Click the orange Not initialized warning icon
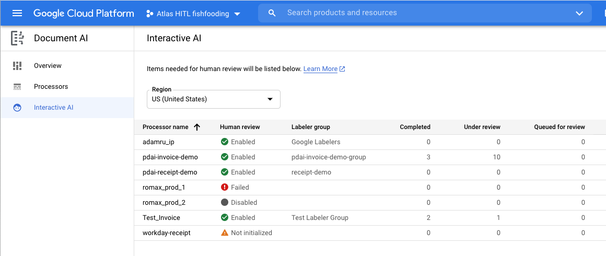Screen dimensions: 606x256 click(225, 233)
